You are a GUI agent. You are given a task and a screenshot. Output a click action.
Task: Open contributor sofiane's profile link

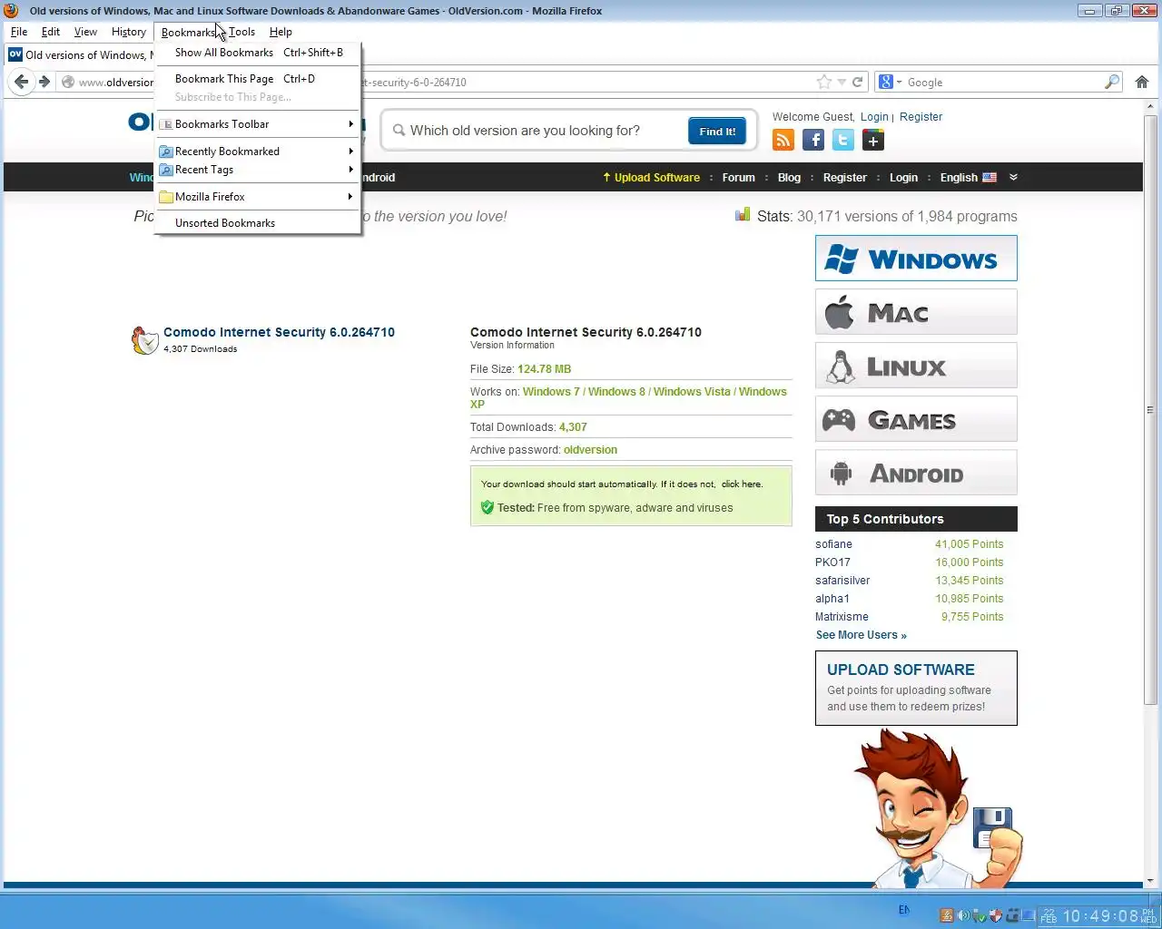click(833, 544)
